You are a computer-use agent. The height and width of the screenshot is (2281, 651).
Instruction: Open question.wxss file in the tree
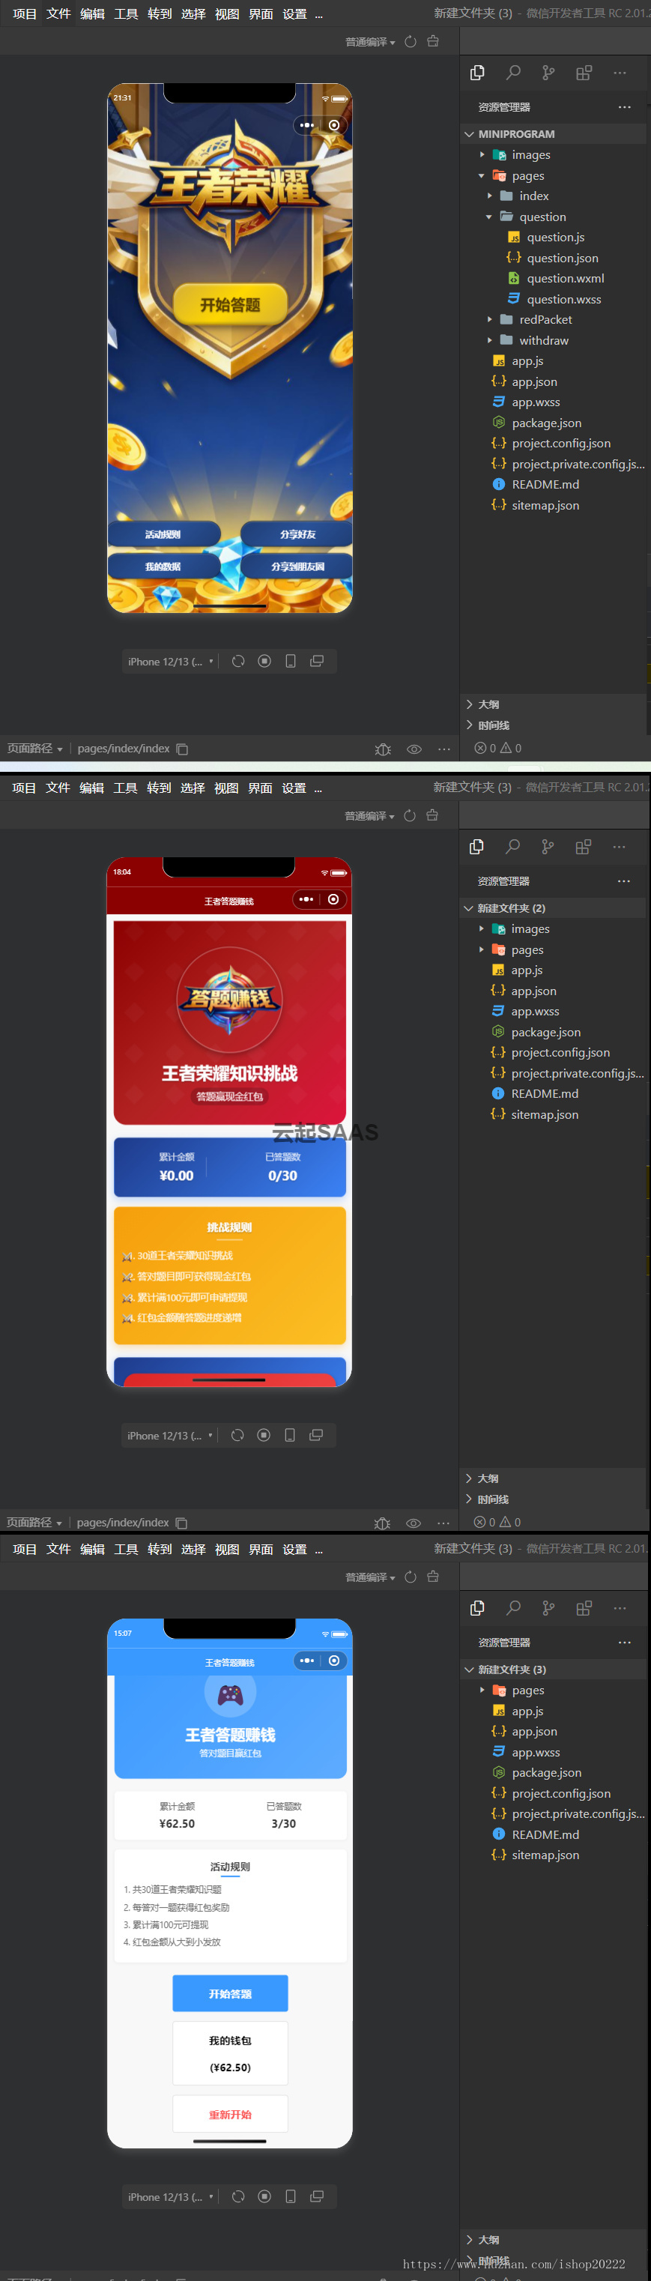[x=563, y=299]
